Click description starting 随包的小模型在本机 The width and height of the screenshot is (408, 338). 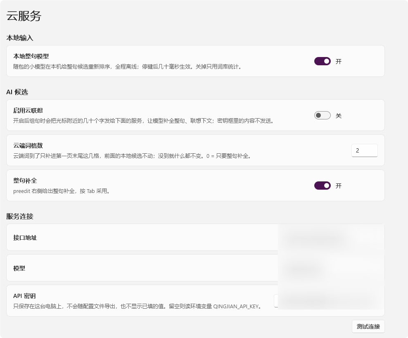128,67
